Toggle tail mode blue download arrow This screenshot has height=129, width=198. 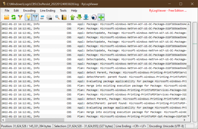pos(86,17)
